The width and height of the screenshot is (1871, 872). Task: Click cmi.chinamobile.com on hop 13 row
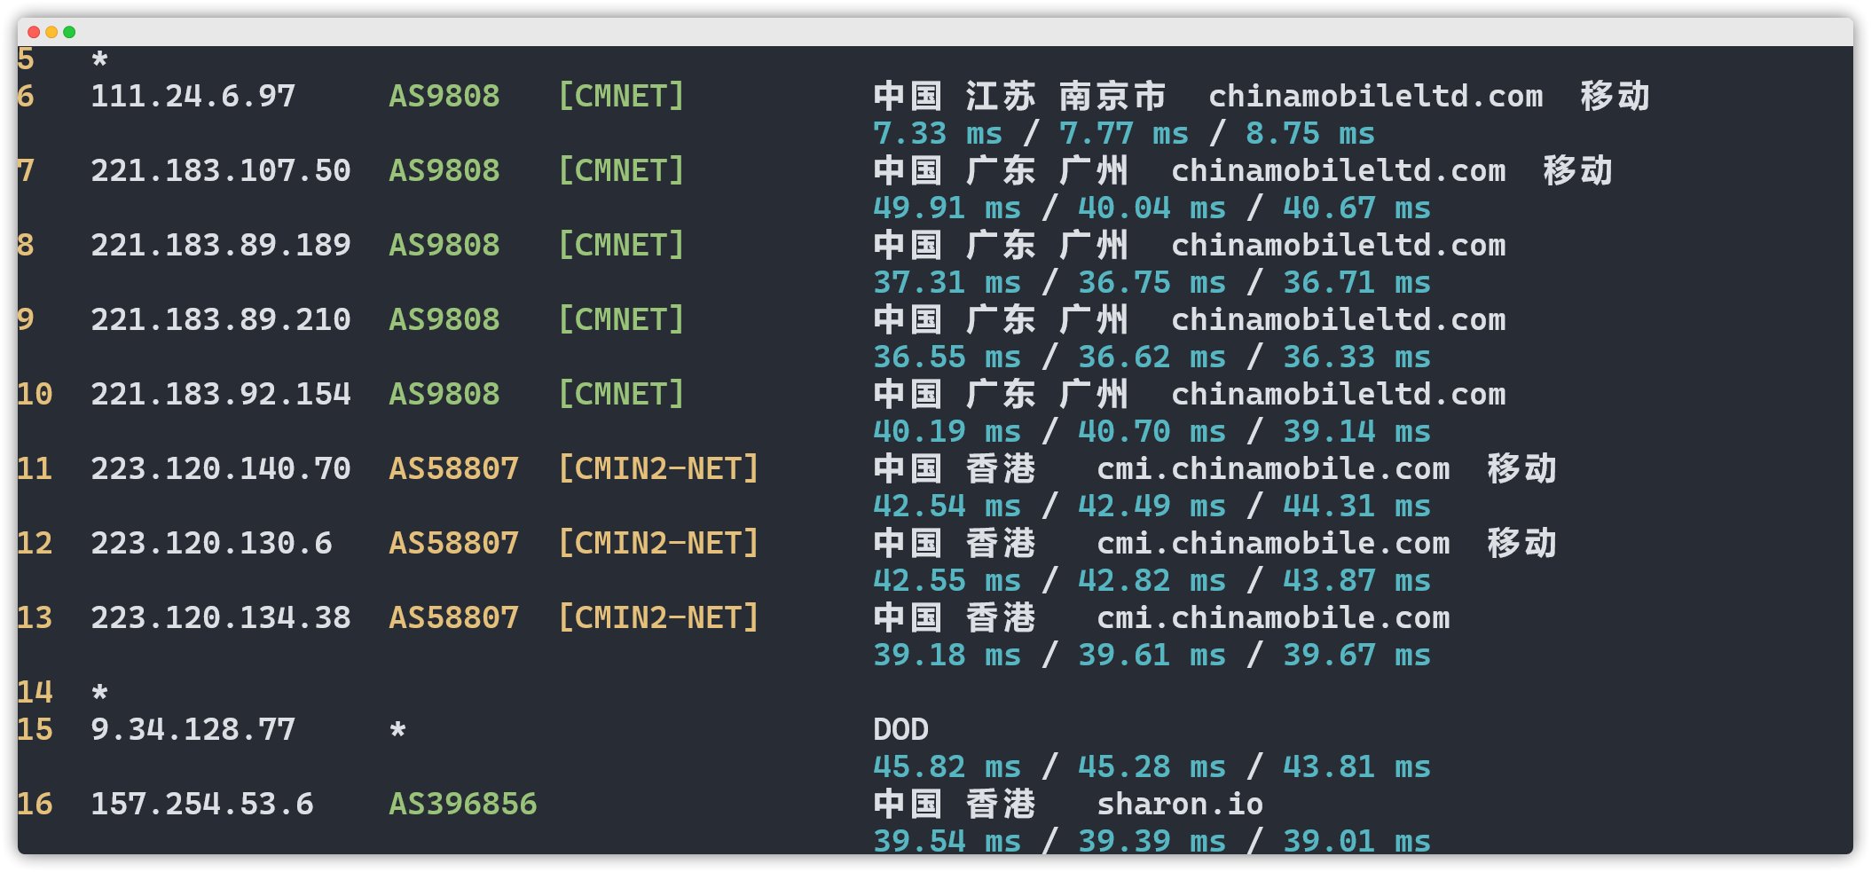coord(1274,617)
